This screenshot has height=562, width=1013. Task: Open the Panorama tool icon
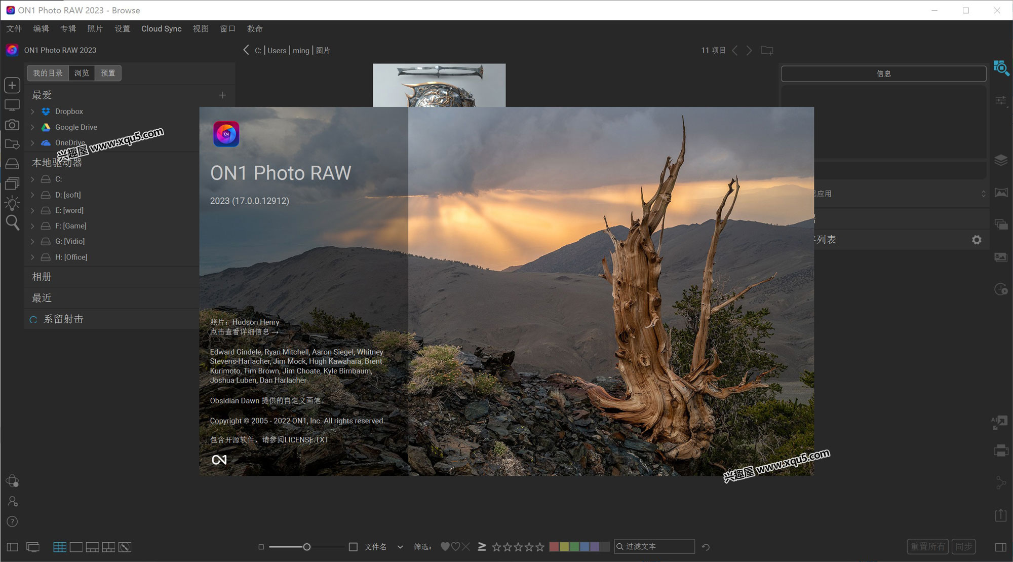(x=1001, y=193)
